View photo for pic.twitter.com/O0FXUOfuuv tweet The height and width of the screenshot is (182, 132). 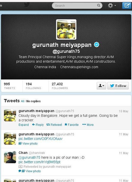click(28, 144)
